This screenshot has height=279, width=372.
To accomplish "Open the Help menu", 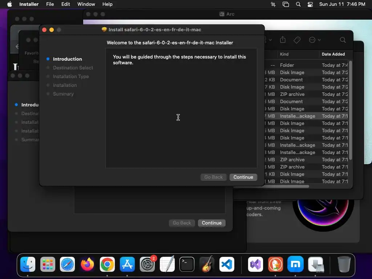I will coord(107,4).
